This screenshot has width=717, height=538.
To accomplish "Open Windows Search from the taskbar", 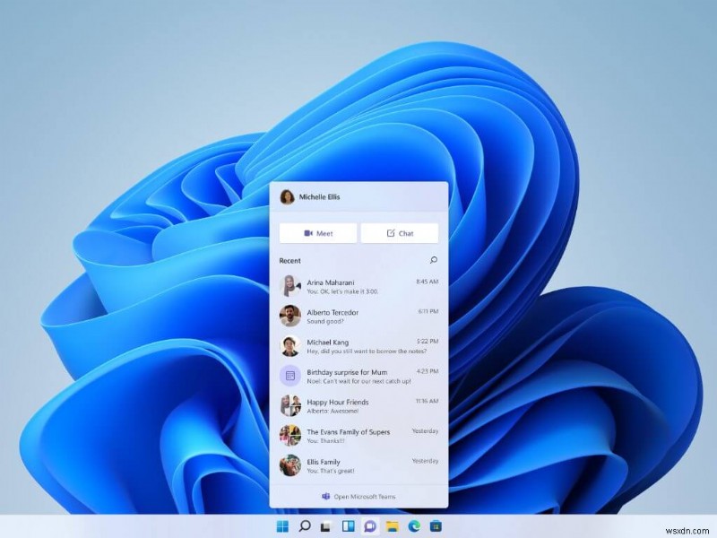I will pos(305,525).
